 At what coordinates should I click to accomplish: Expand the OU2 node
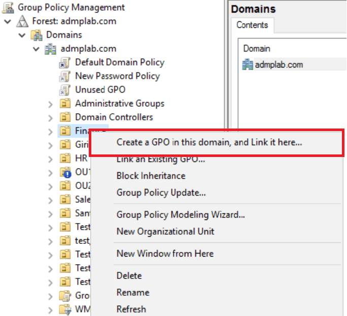tap(50, 186)
